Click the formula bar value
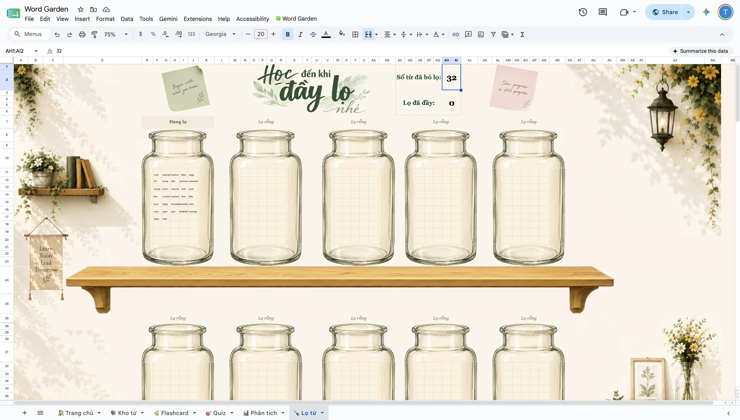The image size is (740, 420). click(59, 51)
